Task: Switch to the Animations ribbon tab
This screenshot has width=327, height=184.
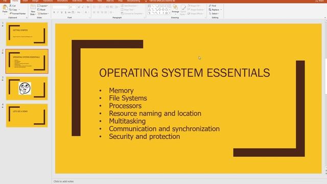Action: point(62,1)
